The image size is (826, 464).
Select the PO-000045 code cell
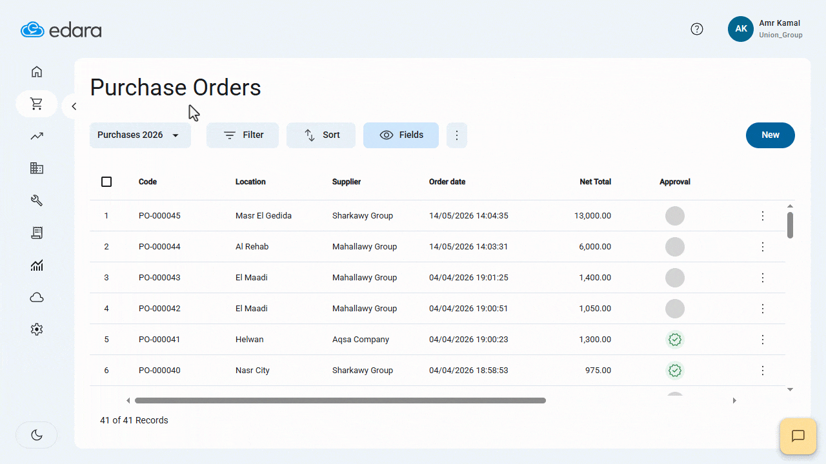[159, 216]
